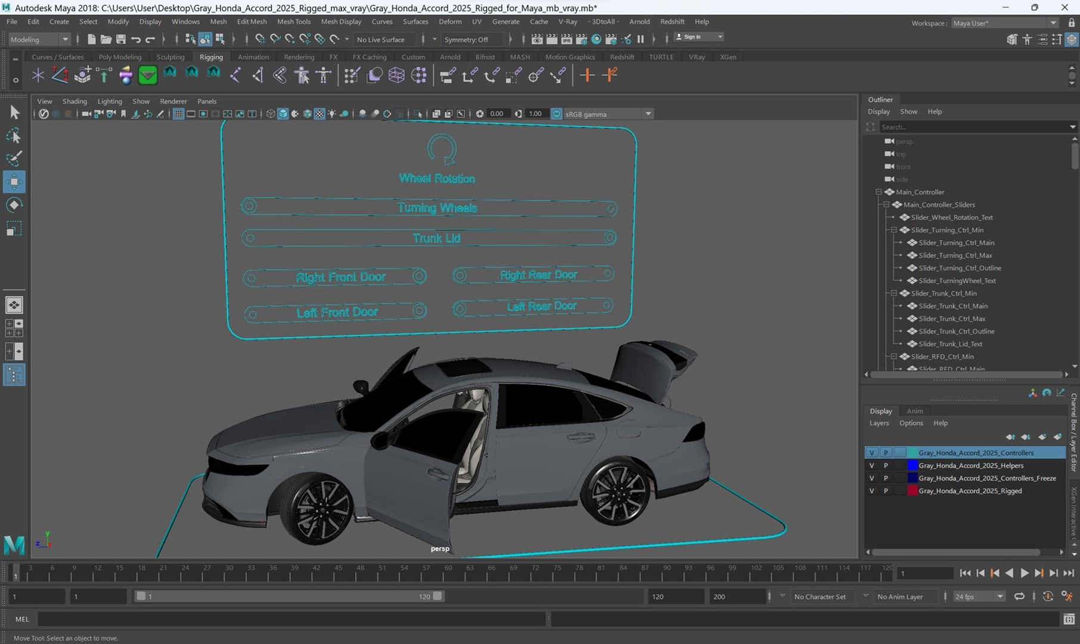Toggle visibility V of Controllers_Freeze layer
This screenshot has width=1080, height=644.
click(x=871, y=478)
